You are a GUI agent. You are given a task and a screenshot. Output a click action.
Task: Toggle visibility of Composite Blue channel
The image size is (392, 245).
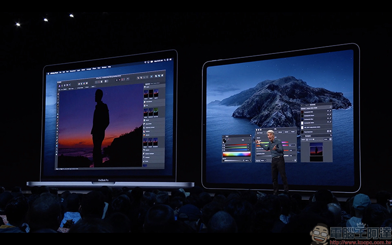click(328, 118)
